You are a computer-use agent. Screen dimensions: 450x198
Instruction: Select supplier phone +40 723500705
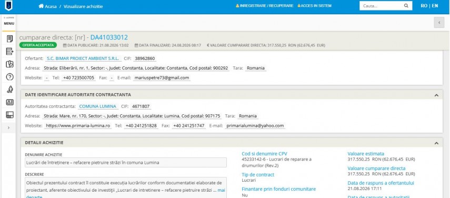tap(78, 78)
